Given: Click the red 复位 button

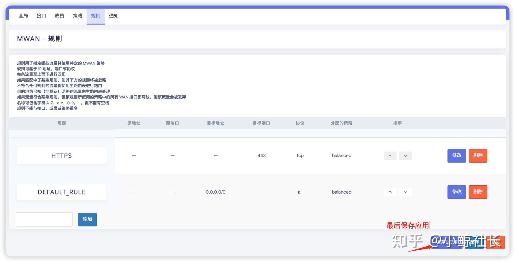Looking at the screenshot, I should 495,242.
